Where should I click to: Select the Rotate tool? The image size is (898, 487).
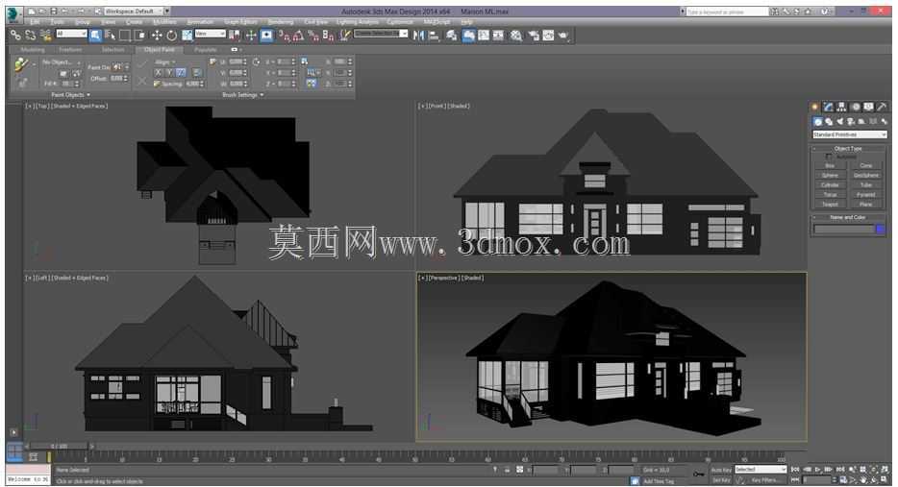[171, 36]
